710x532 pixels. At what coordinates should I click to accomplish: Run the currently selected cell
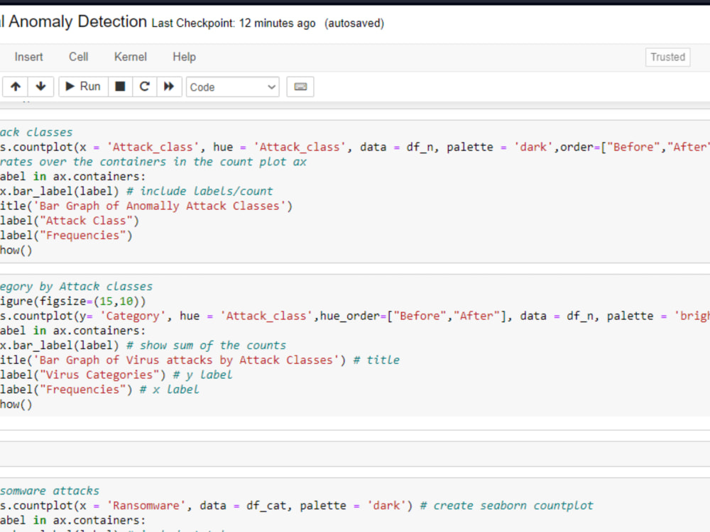[x=82, y=86]
